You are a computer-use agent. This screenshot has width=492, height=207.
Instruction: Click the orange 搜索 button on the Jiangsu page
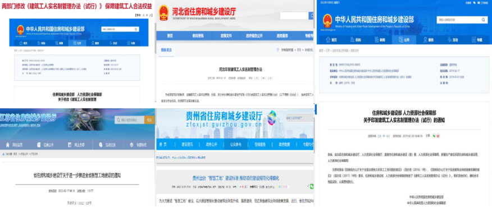coord(149,120)
